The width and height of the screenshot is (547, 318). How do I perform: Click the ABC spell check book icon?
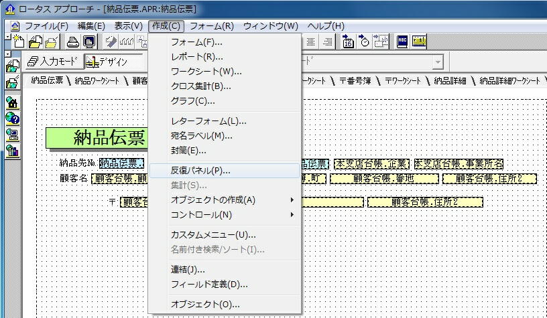[x=402, y=42]
